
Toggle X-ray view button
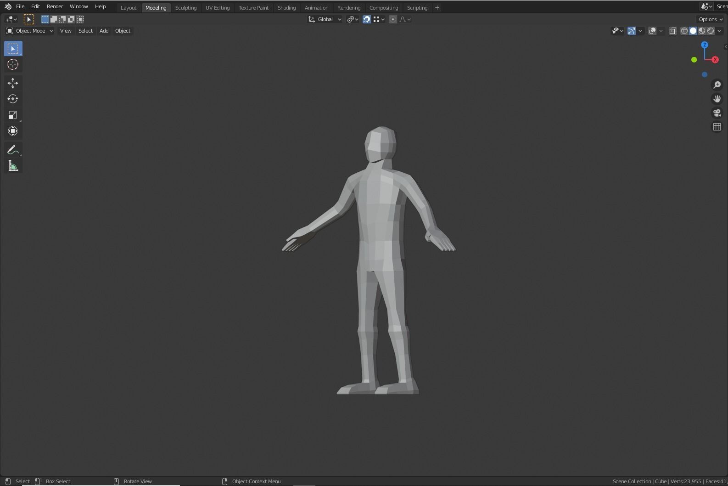pyautogui.click(x=672, y=31)
